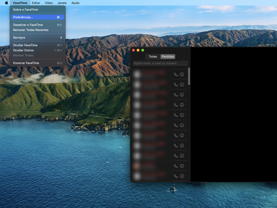The width and height of the screenshot is (277, 208).
Task: Call the first contact in the recents list
Action: tap(176, 74)
